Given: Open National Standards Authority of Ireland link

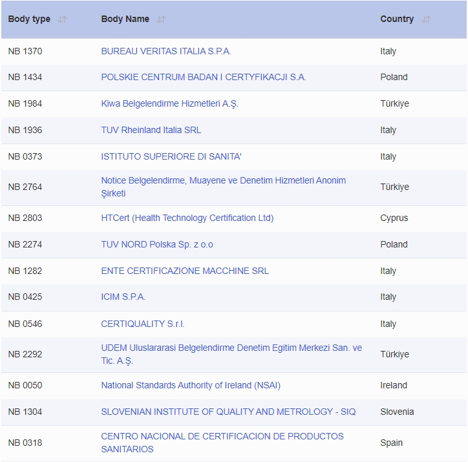Looking at the screenshot, I should [x=191, y=385].
